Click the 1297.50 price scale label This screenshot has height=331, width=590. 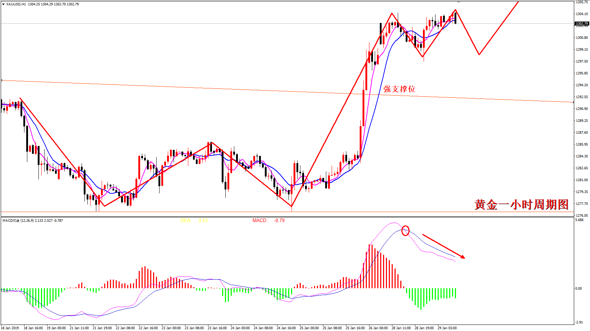pyautogui.click(x=582, y=61)
